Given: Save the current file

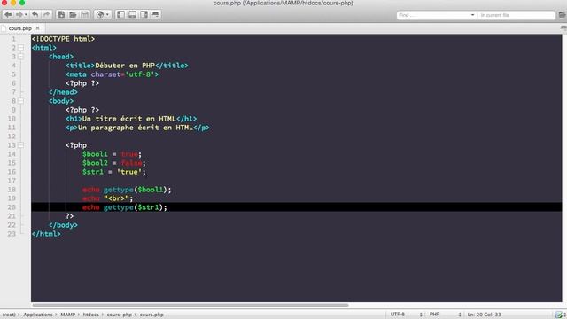Looking at the screenshot, I should click(x=85, y=14).
